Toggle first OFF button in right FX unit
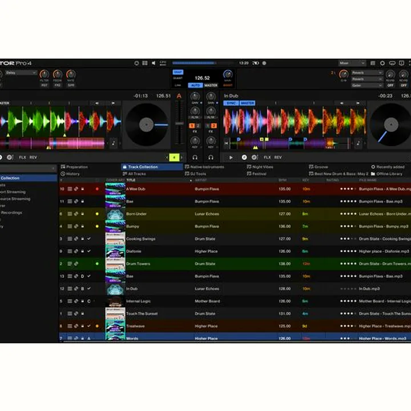 tap(390, 85)
